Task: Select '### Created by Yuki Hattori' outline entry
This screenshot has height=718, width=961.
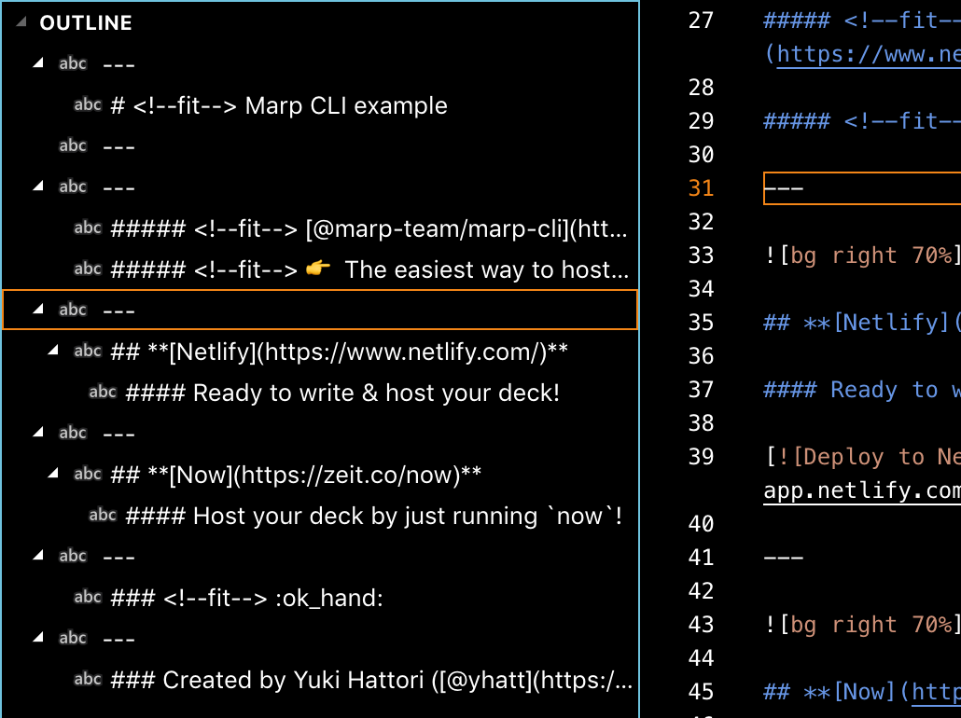Action: point(371,680)
